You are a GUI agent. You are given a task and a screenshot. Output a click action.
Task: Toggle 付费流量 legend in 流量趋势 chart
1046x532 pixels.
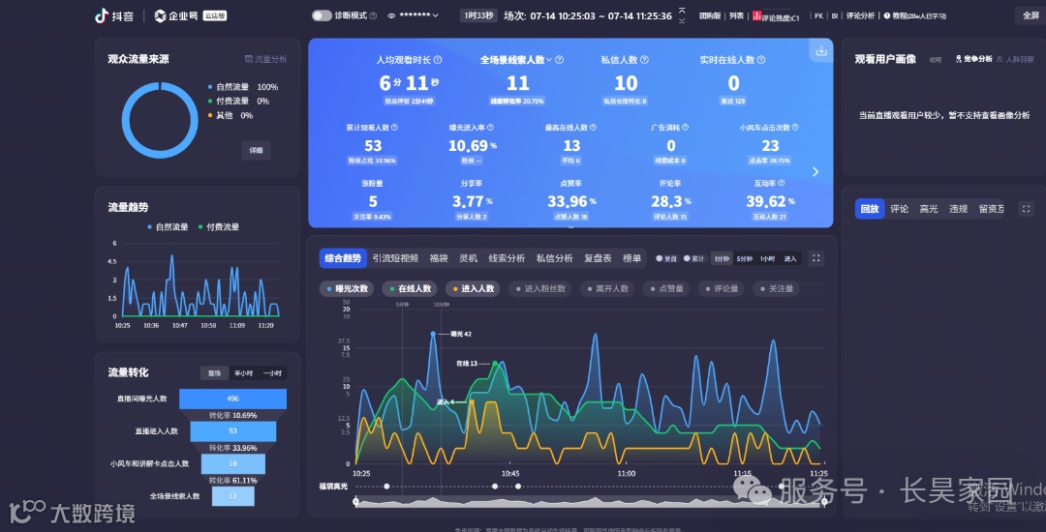(218, 227)
